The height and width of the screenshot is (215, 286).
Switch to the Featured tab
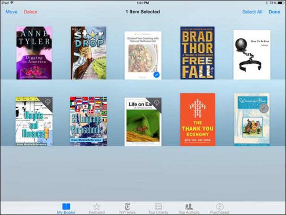click(97, 208)
